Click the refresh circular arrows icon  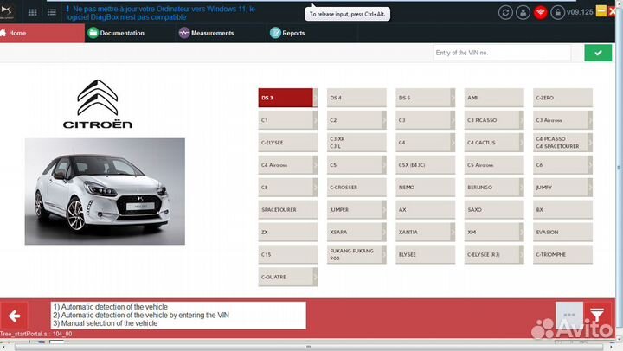[505, 13]
